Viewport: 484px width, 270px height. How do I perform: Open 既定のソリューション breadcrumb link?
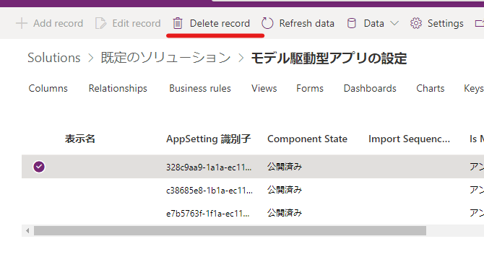[x=165, y=58]
